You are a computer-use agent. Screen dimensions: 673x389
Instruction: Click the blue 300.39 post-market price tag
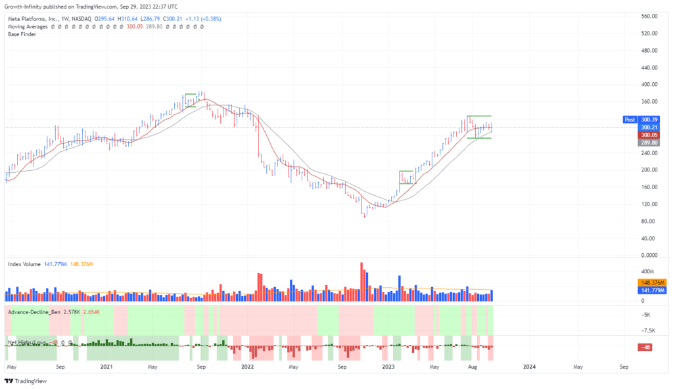649,120
